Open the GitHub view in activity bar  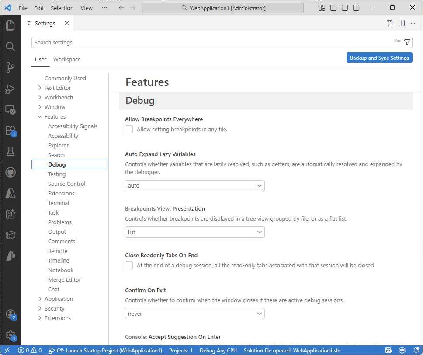coord(10,173)
